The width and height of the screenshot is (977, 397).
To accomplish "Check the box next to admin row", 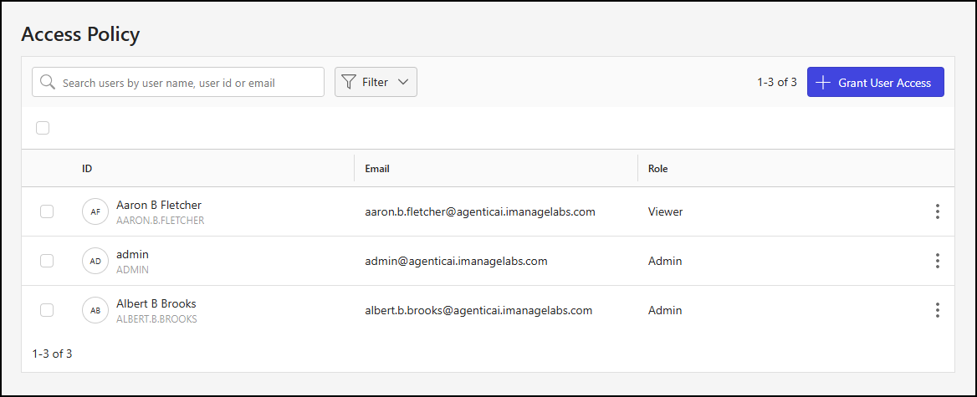I will [47, 261].
